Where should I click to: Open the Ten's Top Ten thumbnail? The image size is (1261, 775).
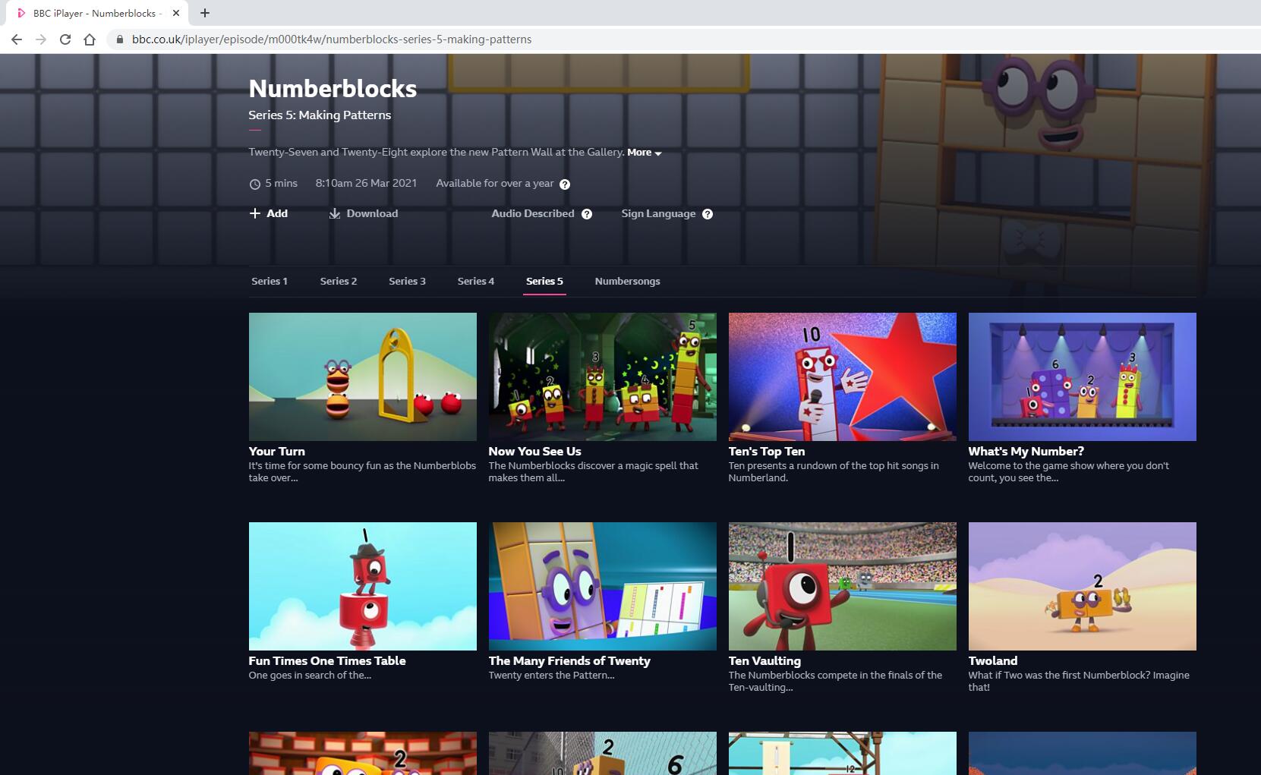[x=843, y=376]
